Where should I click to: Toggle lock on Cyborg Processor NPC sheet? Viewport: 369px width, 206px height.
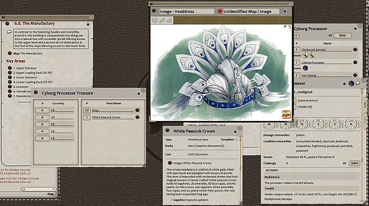344,83
